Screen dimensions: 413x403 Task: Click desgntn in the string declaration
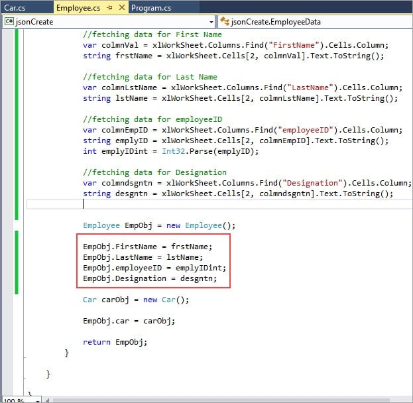(132, 194)
